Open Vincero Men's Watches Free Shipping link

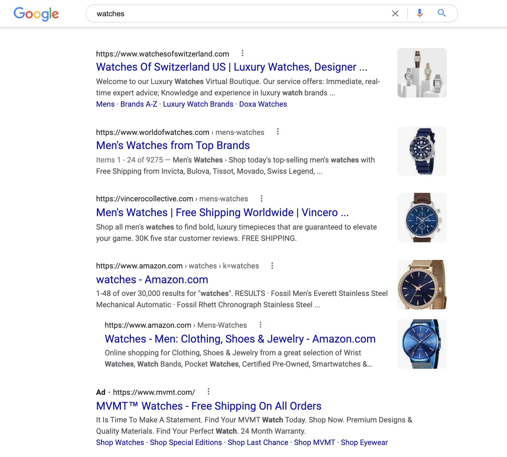[222, 213]
